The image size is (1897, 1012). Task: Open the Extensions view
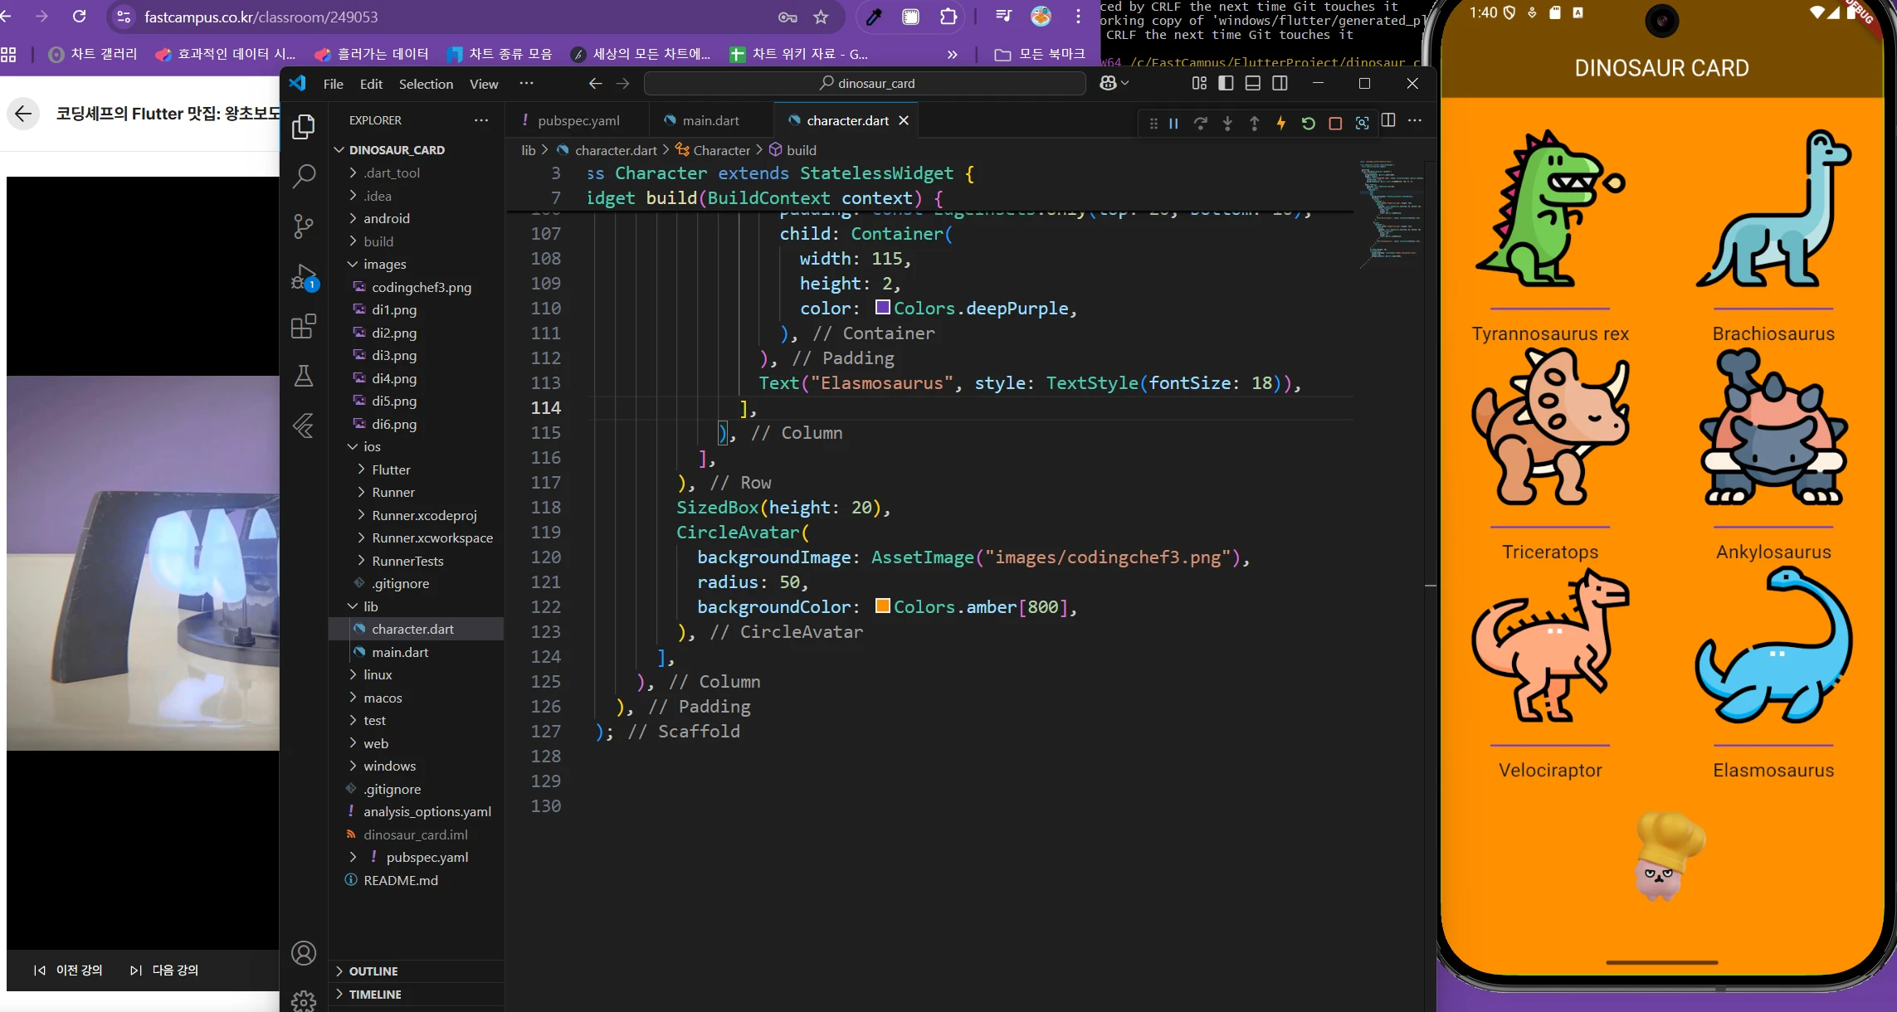(x=304, y=326)
